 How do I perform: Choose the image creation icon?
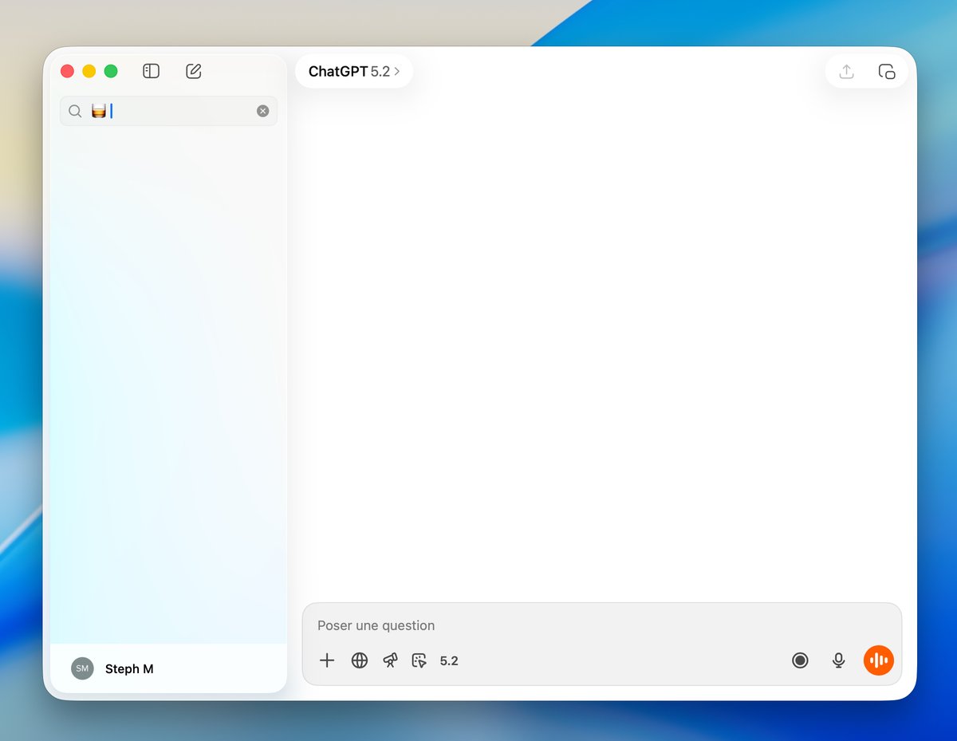419,660
